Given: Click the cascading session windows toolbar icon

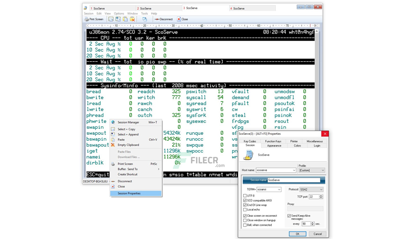Looking at the screenshot, I should (145, 19).
